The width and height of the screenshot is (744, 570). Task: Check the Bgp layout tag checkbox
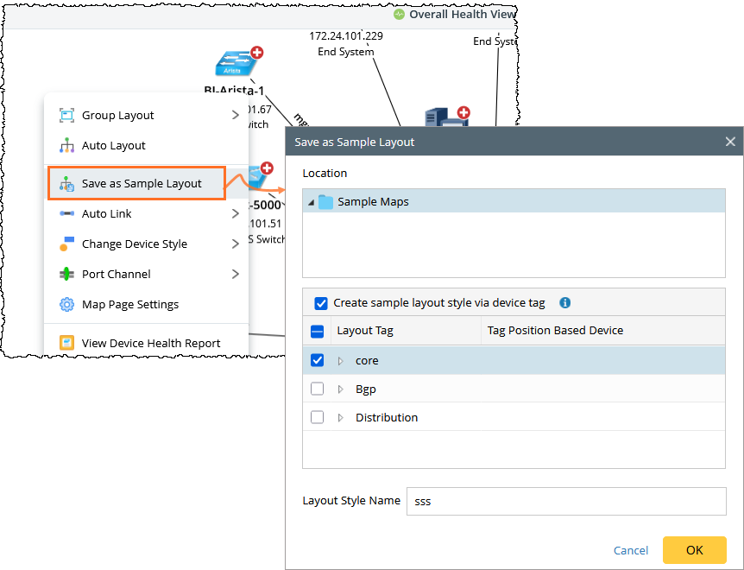(x=317, y=389)
